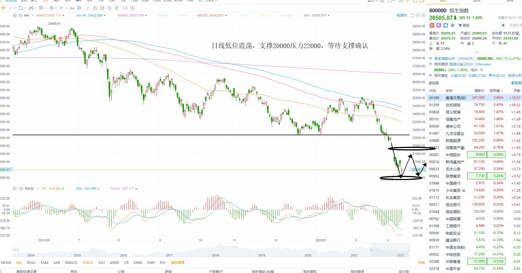Screen dimensions: 522x273
Task: Open drawing toolbar settings gear
Action: (x=132, y=8)
